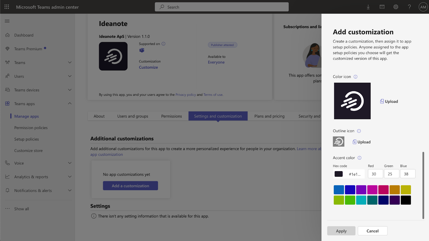Click the Customize link
429x241 pixels.
(148, 67)
